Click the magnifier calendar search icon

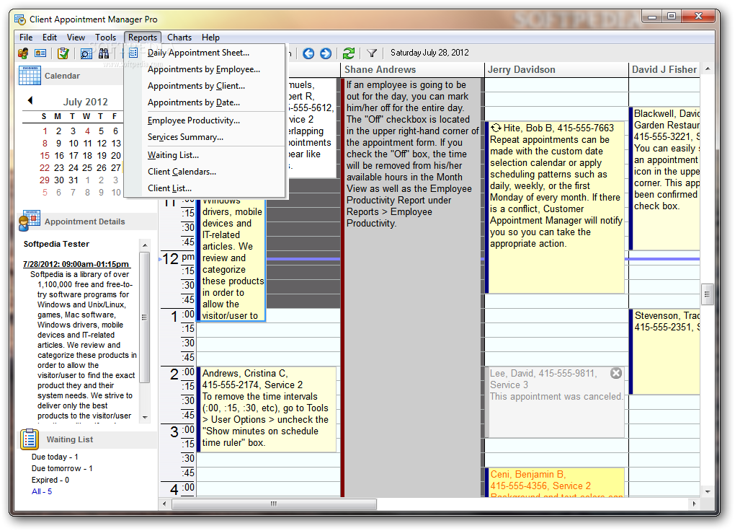86,53
